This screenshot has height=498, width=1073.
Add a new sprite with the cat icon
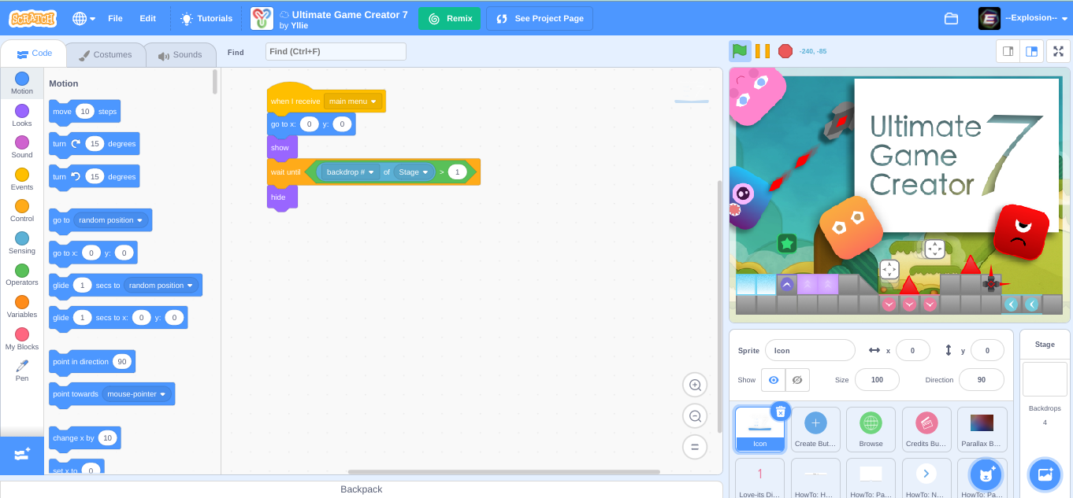tap(988, 474)
